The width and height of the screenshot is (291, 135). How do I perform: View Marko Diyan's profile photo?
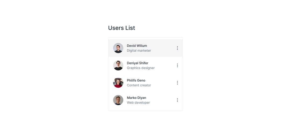tap(118, 100)
